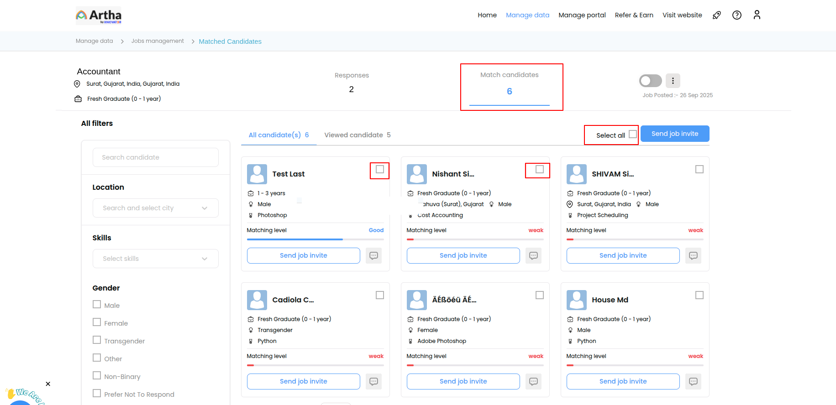Open chat icon on Test Last card

373,255
